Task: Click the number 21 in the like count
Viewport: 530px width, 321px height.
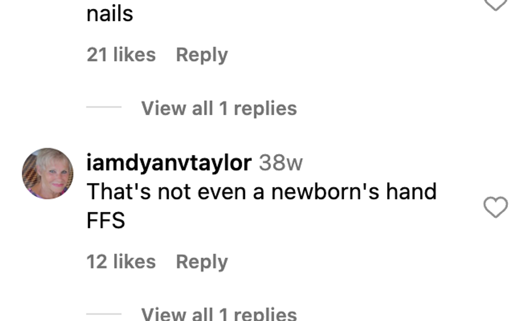Action: (97, 55)
